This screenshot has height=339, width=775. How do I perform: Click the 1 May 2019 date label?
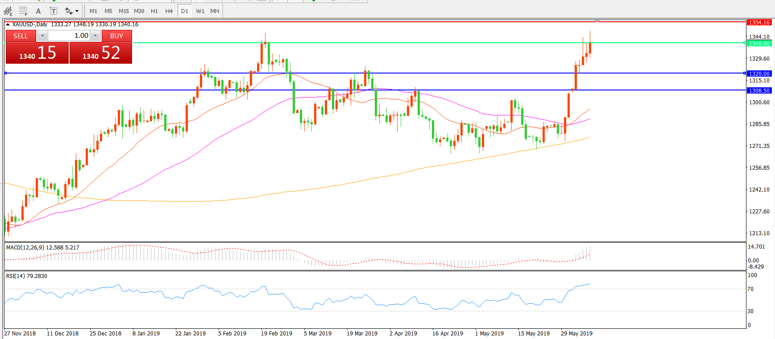489,333
